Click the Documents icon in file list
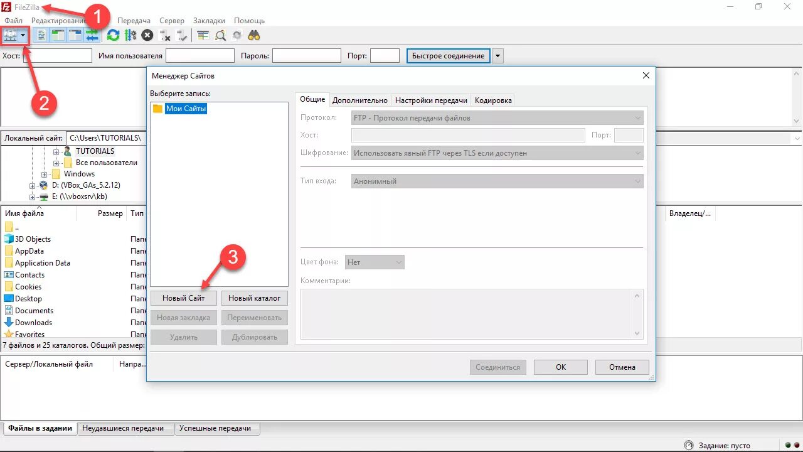Viewport: 803px width, 452px height. [9, 311]
